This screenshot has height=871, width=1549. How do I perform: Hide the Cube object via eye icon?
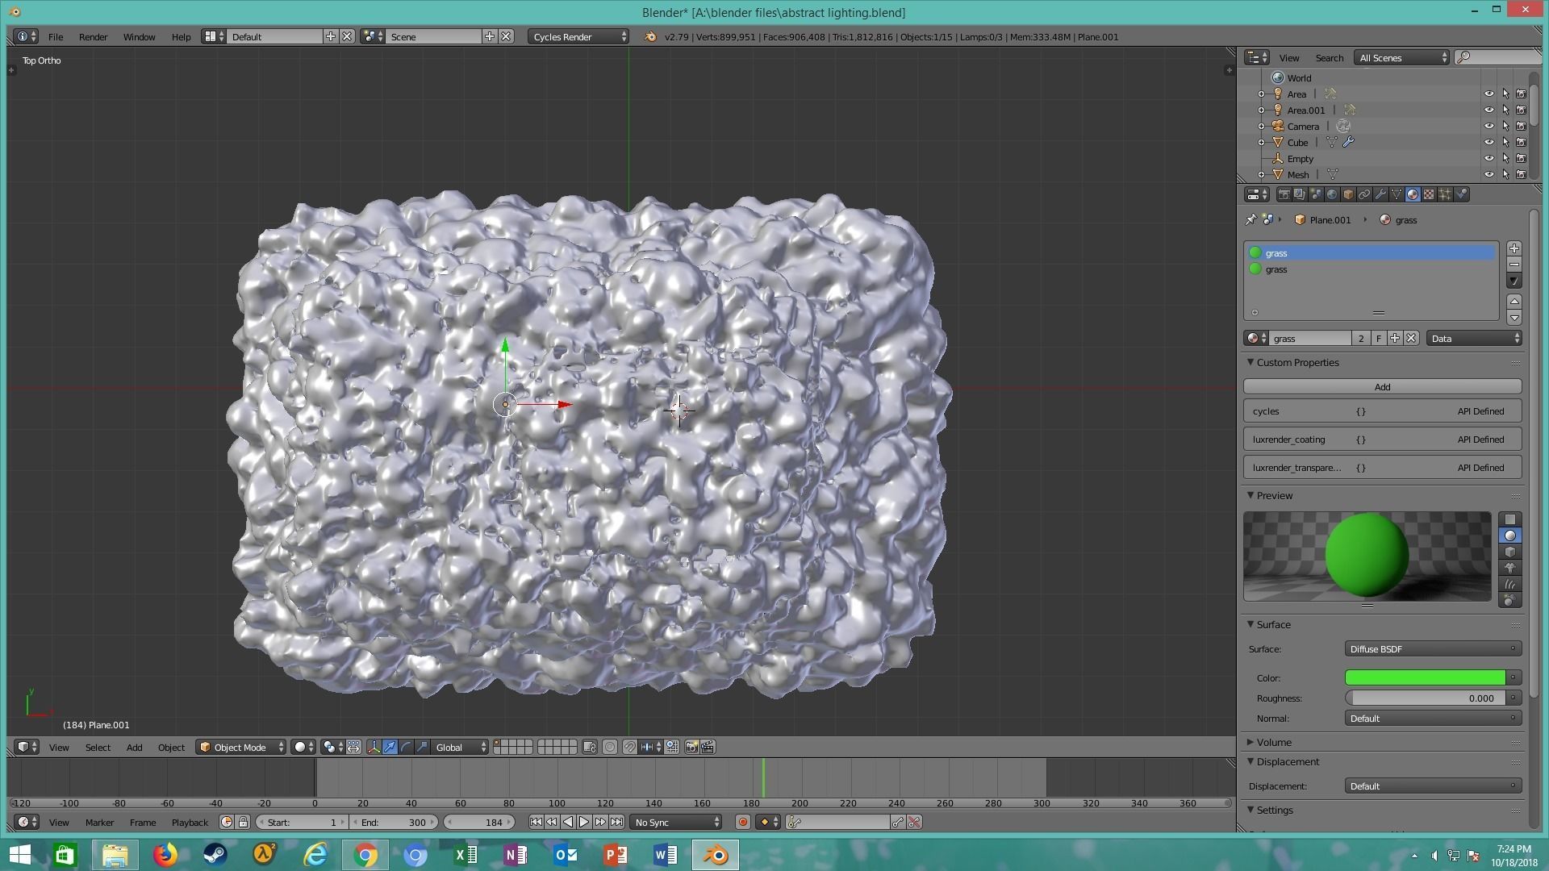(1488, 143)
